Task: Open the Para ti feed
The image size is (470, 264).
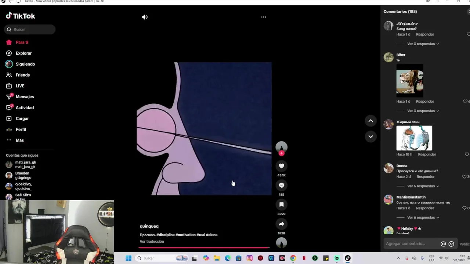Action: [x=17, y=42]
